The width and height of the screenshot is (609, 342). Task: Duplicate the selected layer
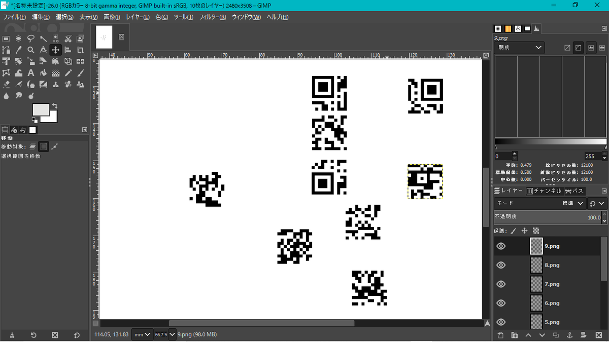tap(556, 335)
